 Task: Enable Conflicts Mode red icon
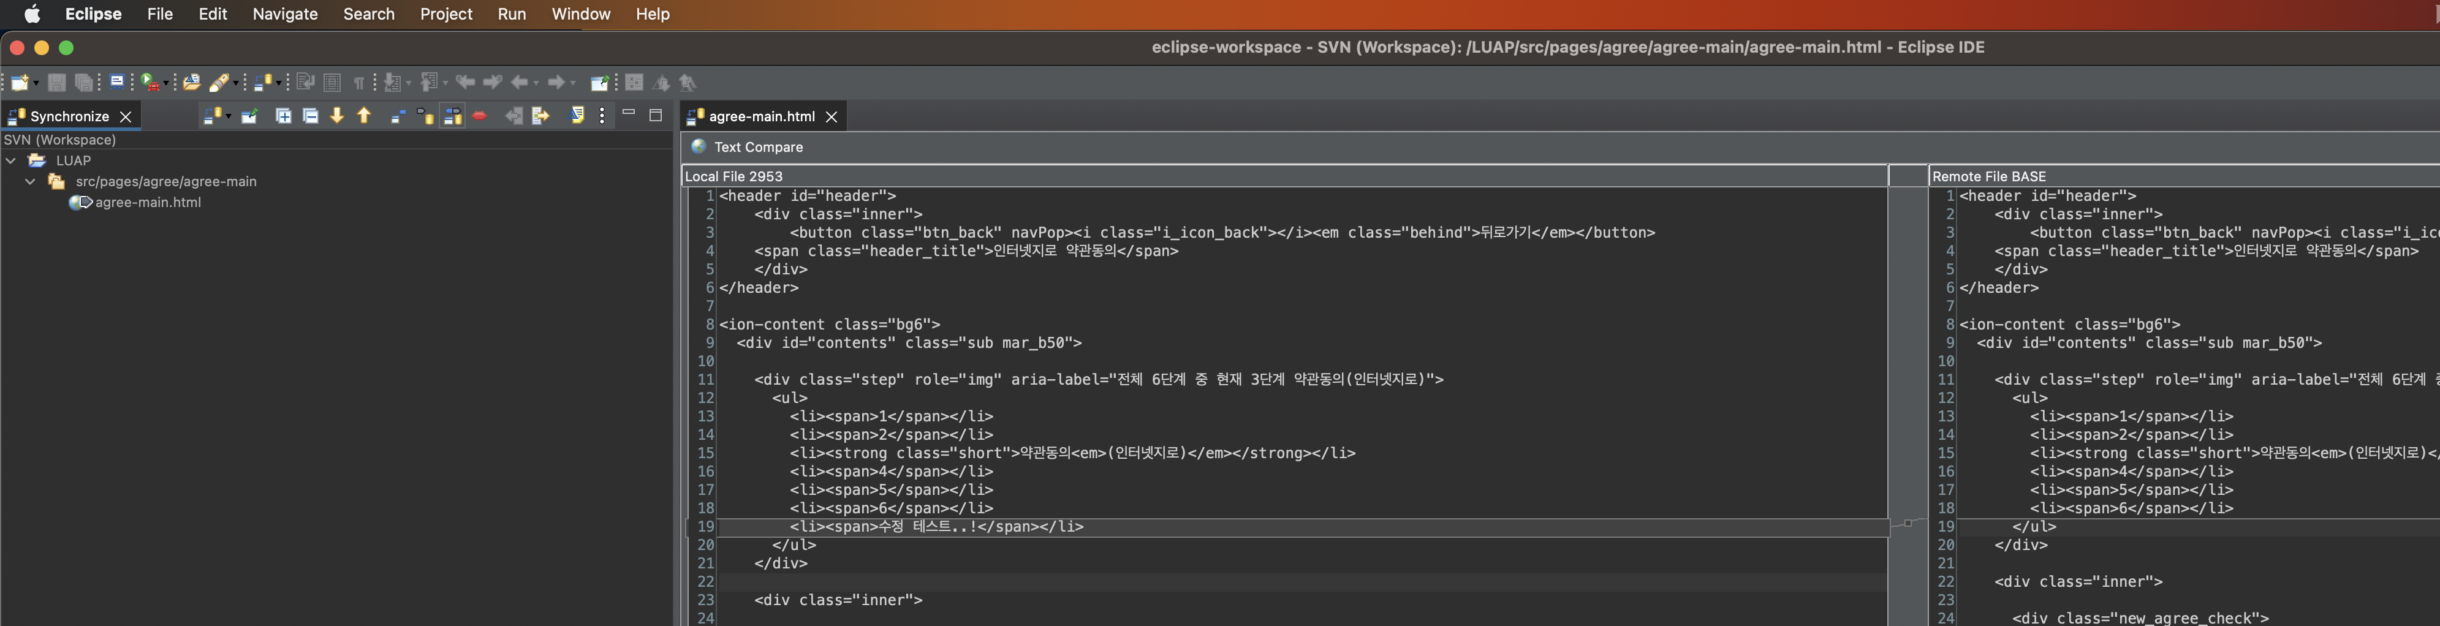click(x=480, y=116)
